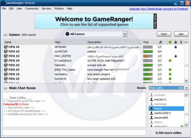Click FIFA 10 icon in inevitablyy row

click(x=6, y=74)
